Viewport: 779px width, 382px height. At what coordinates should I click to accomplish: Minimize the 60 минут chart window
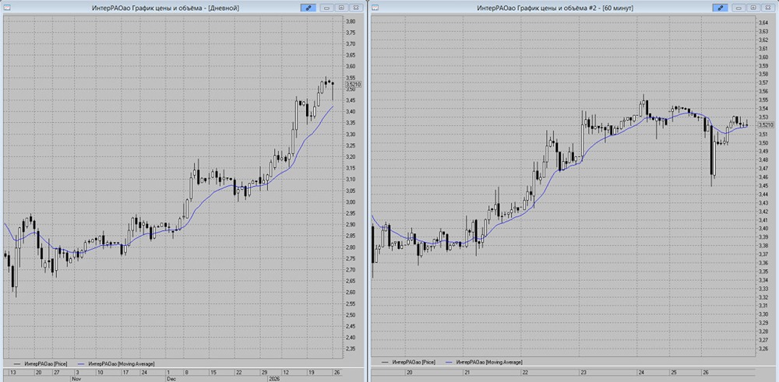click(x=739, y=8)
